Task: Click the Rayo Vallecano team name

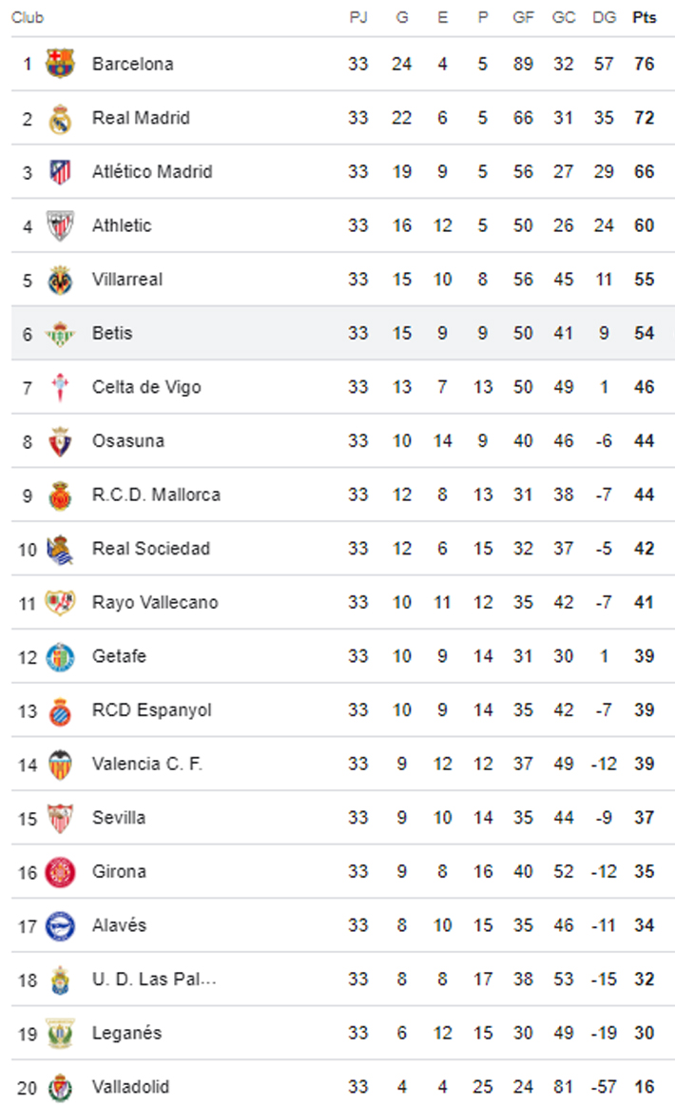Action: click(155, 602)
